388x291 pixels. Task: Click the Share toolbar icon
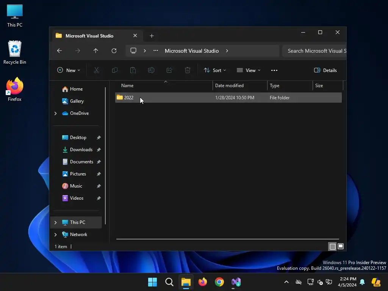point(169,70)
